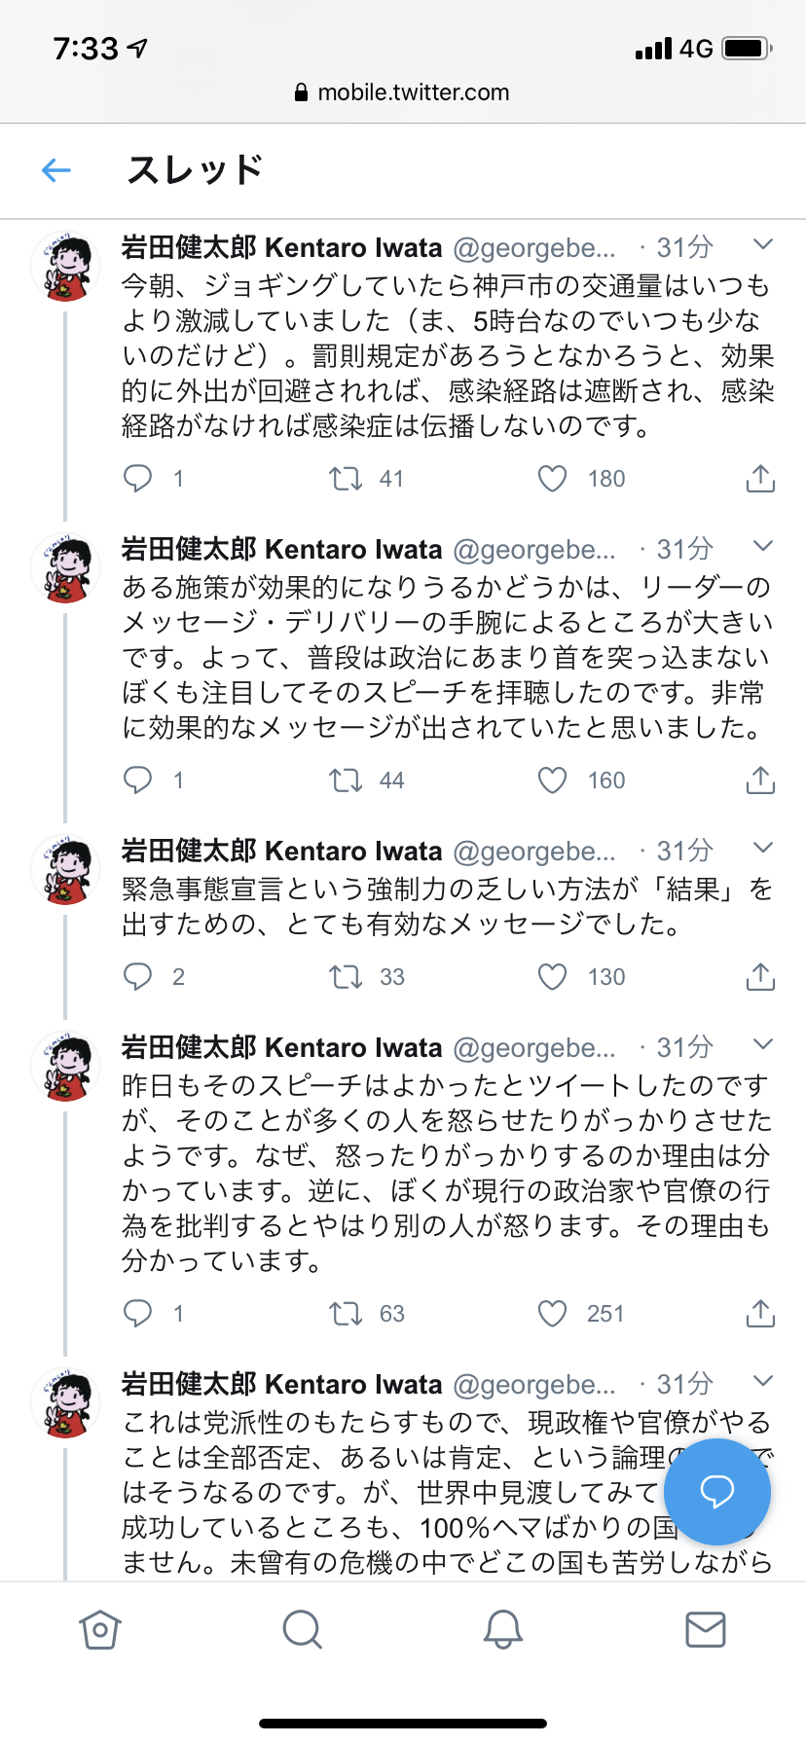Retweet the tweet with 44 retweets
806x1744 pixels.
pos(346,780)
